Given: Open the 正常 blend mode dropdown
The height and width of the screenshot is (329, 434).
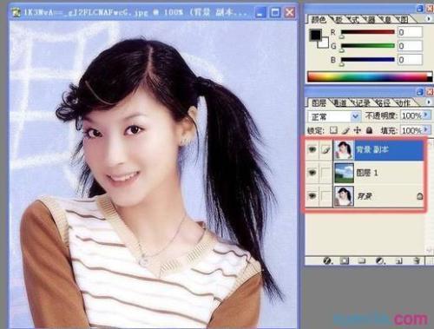Looking at the screenshot, I should click(355, 116).
